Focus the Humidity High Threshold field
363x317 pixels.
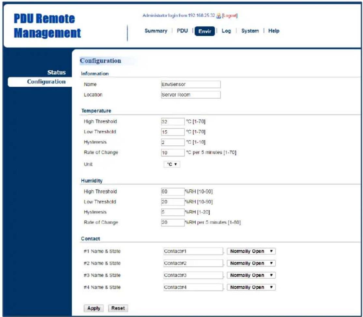click(x=173, y=192)
